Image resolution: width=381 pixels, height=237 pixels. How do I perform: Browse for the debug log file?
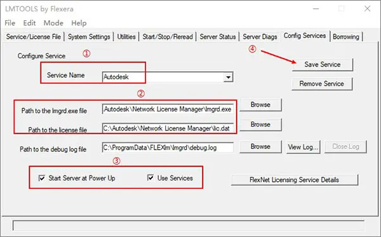point(260,146)
